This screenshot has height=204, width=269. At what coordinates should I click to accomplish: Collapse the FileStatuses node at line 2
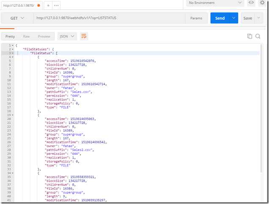coord(13,49)
